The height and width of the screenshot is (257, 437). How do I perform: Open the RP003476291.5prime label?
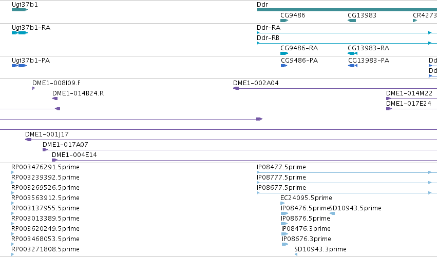[x=45, y=167]
